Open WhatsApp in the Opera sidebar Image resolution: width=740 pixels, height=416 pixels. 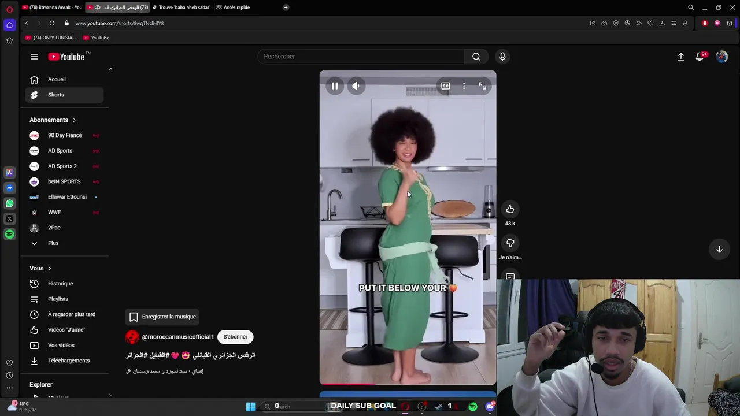pyautogui.click(x=9, y=203)
